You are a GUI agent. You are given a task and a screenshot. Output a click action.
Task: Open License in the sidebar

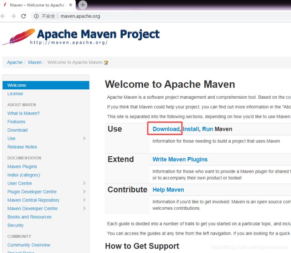pyautogui.click(x=15, y=94)
